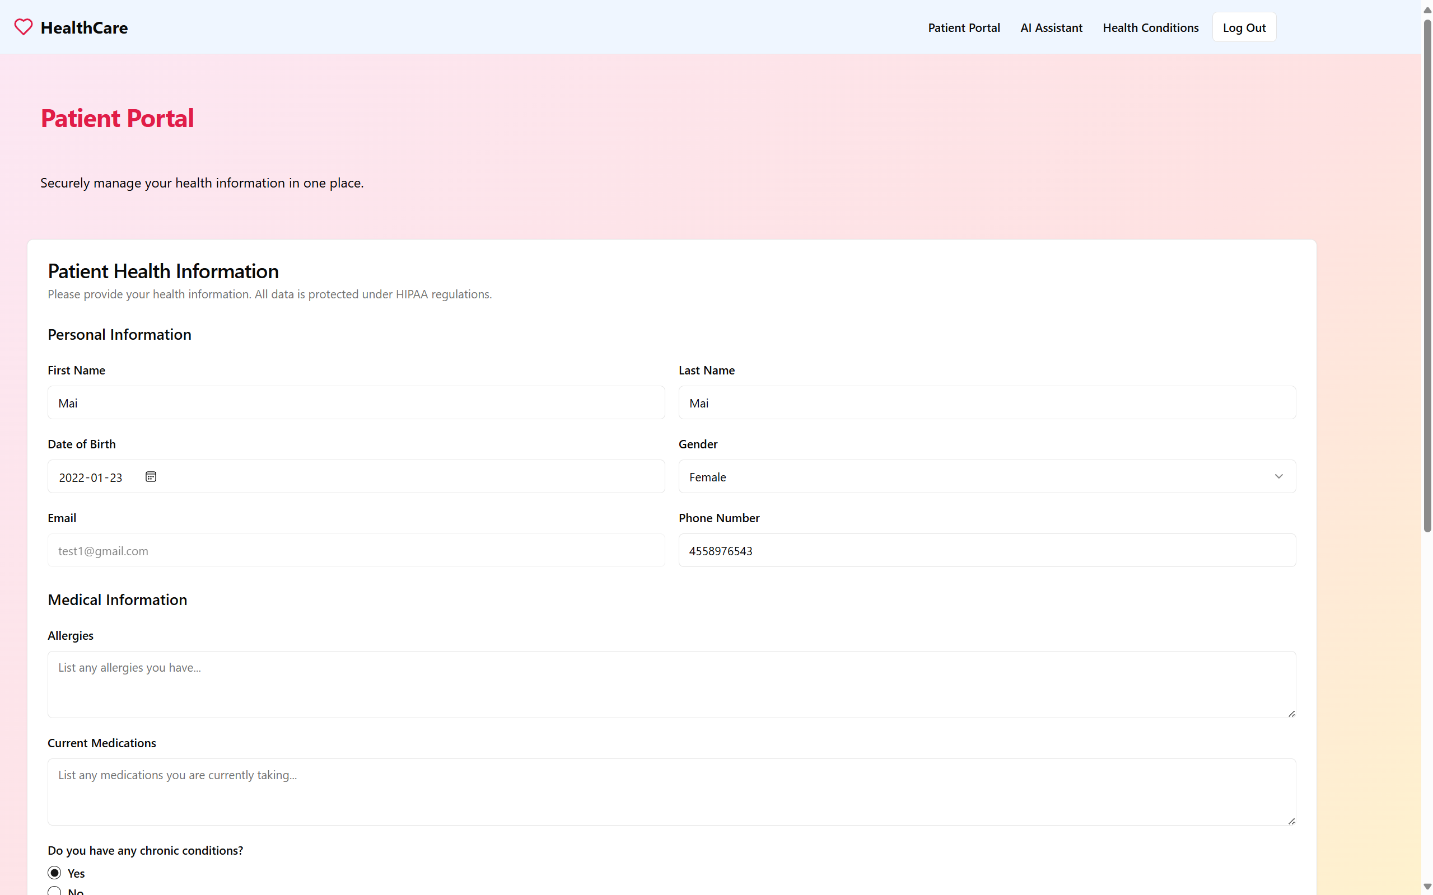The height and width of the screenshot is (895, 1433).
Task: Edit the Phone Number field
Action: [x=987, y=551]
